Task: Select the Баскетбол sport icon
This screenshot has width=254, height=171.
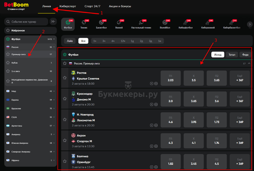Action: (101, 24)
